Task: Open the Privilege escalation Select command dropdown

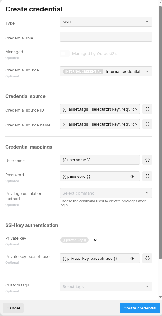Action: tap(106, 193)
